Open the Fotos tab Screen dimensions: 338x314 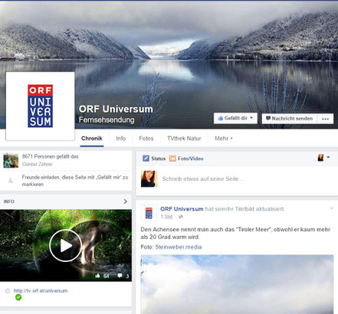pyautogui.click(x=146, y=139)
